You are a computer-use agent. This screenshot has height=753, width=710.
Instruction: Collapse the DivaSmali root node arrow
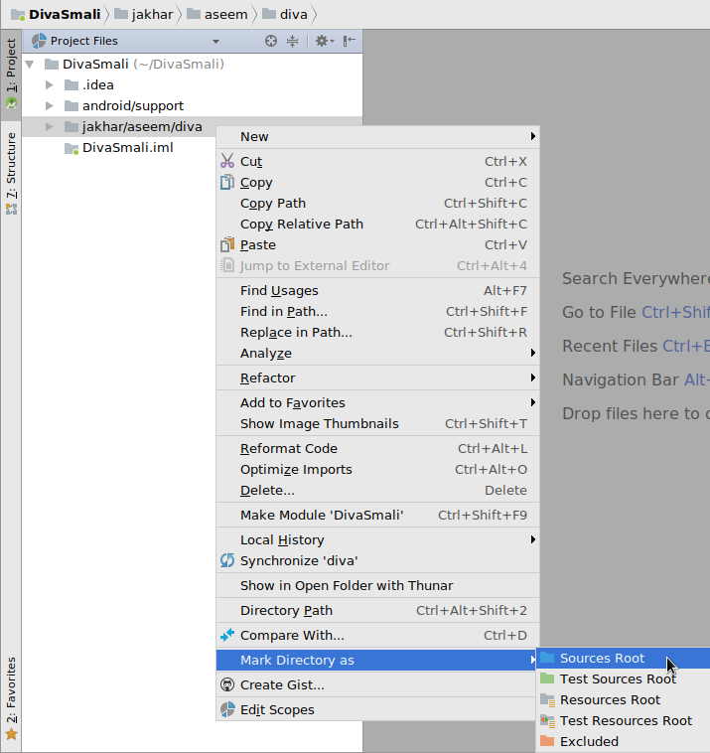31,64
